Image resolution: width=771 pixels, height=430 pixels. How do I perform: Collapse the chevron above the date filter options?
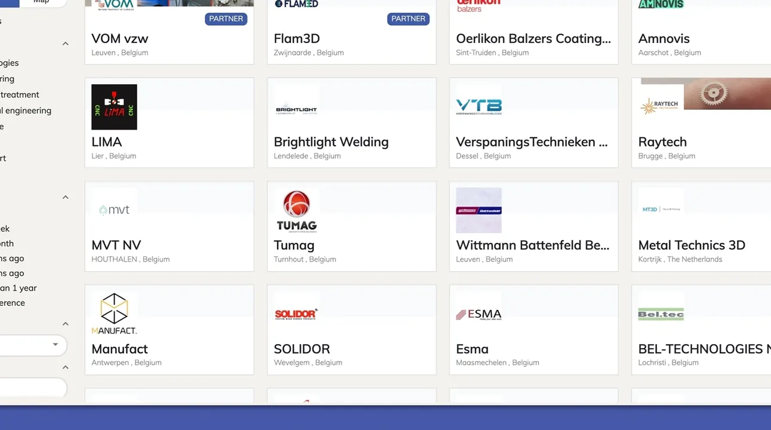tap(66, 197)
